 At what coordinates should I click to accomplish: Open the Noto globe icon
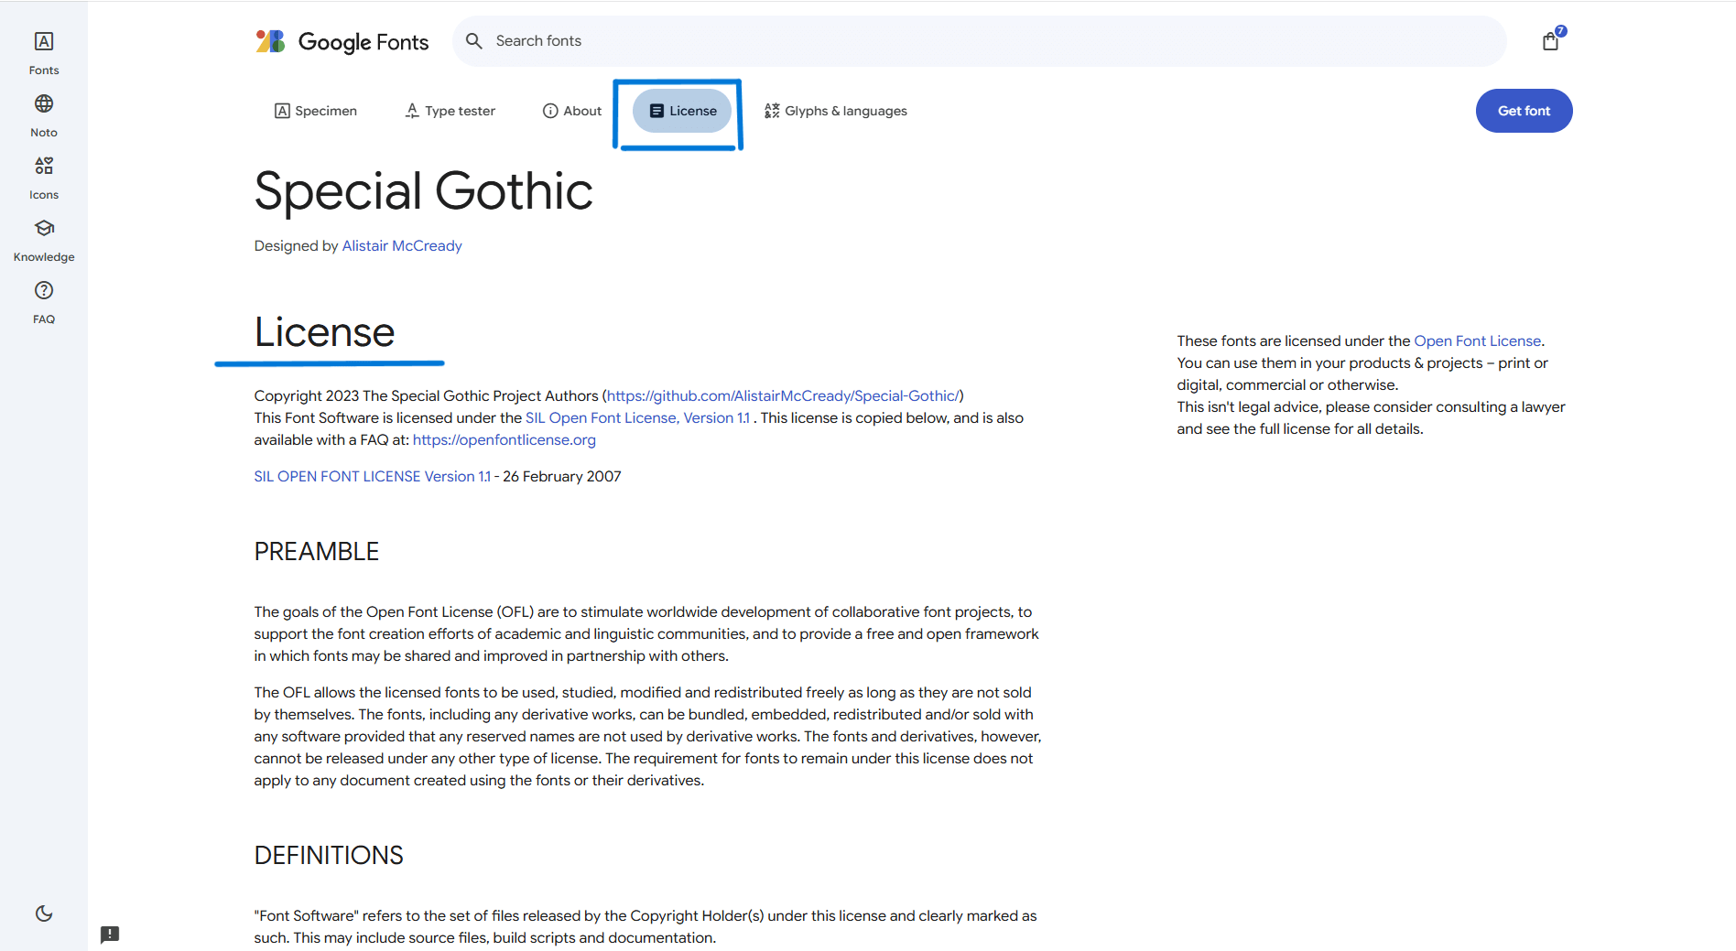click(x=44, y=103)
